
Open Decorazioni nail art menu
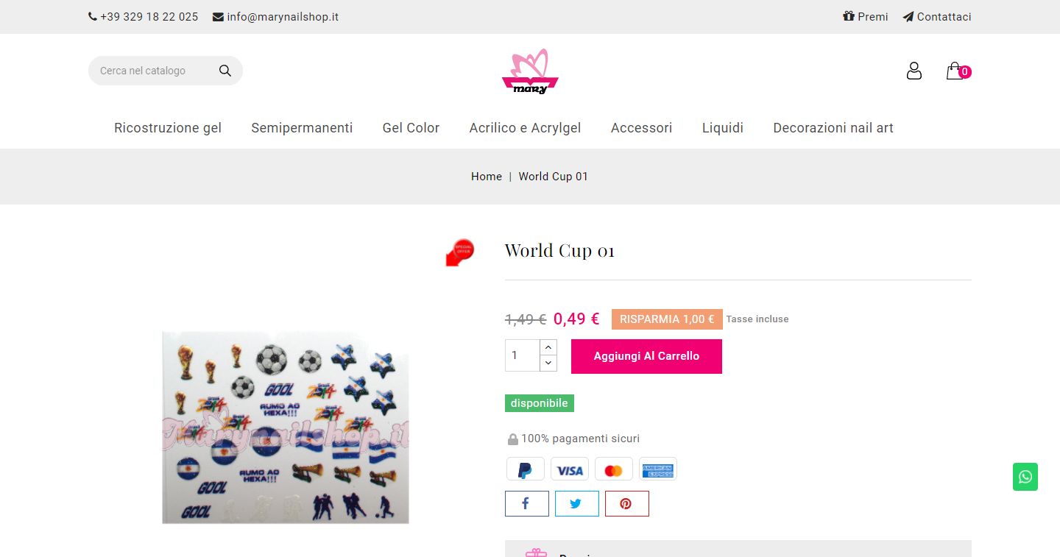(x=833, y=128)
